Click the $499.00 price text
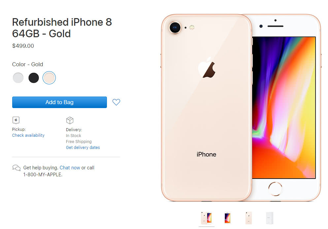 tap(23, 46)
